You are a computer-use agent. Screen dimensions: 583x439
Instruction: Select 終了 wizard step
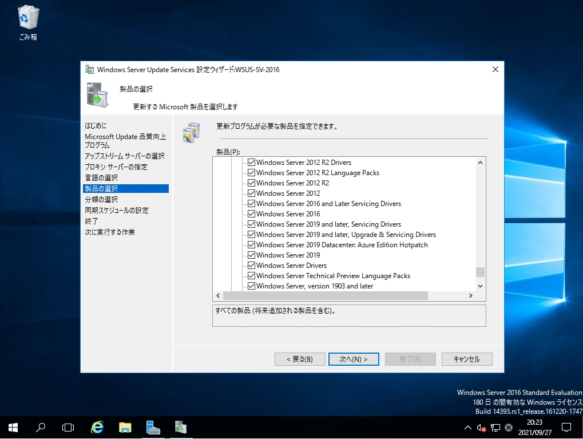(92, 221)
